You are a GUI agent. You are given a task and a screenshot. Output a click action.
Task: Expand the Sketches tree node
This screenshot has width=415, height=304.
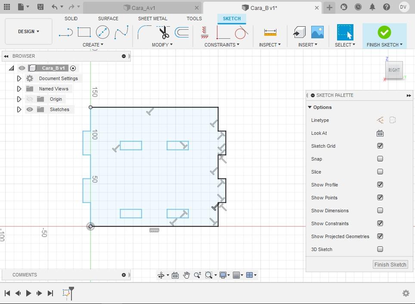(x=19, y=109)
